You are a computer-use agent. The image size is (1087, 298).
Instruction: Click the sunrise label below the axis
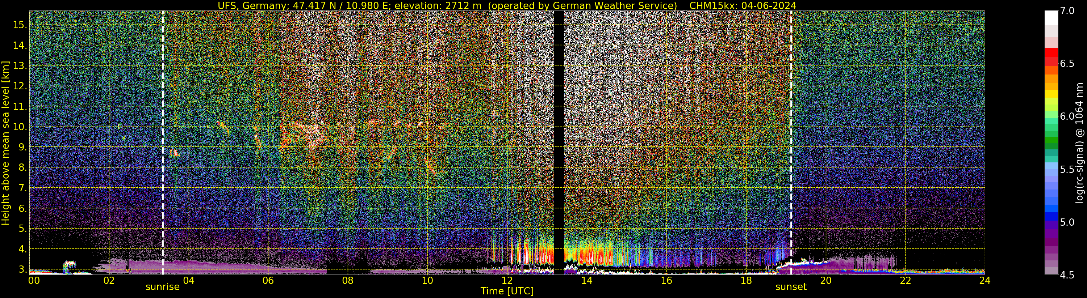[163, 287]
